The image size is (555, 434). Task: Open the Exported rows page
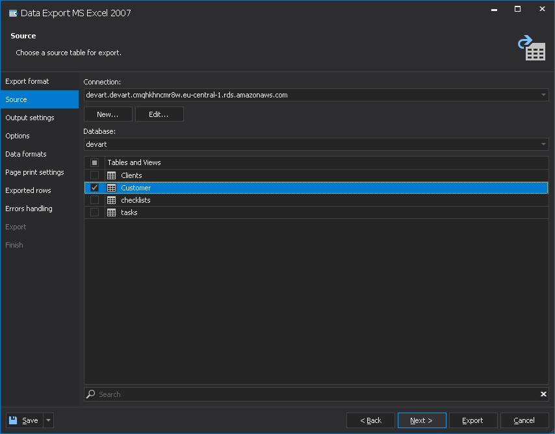[x=40, y=190]
